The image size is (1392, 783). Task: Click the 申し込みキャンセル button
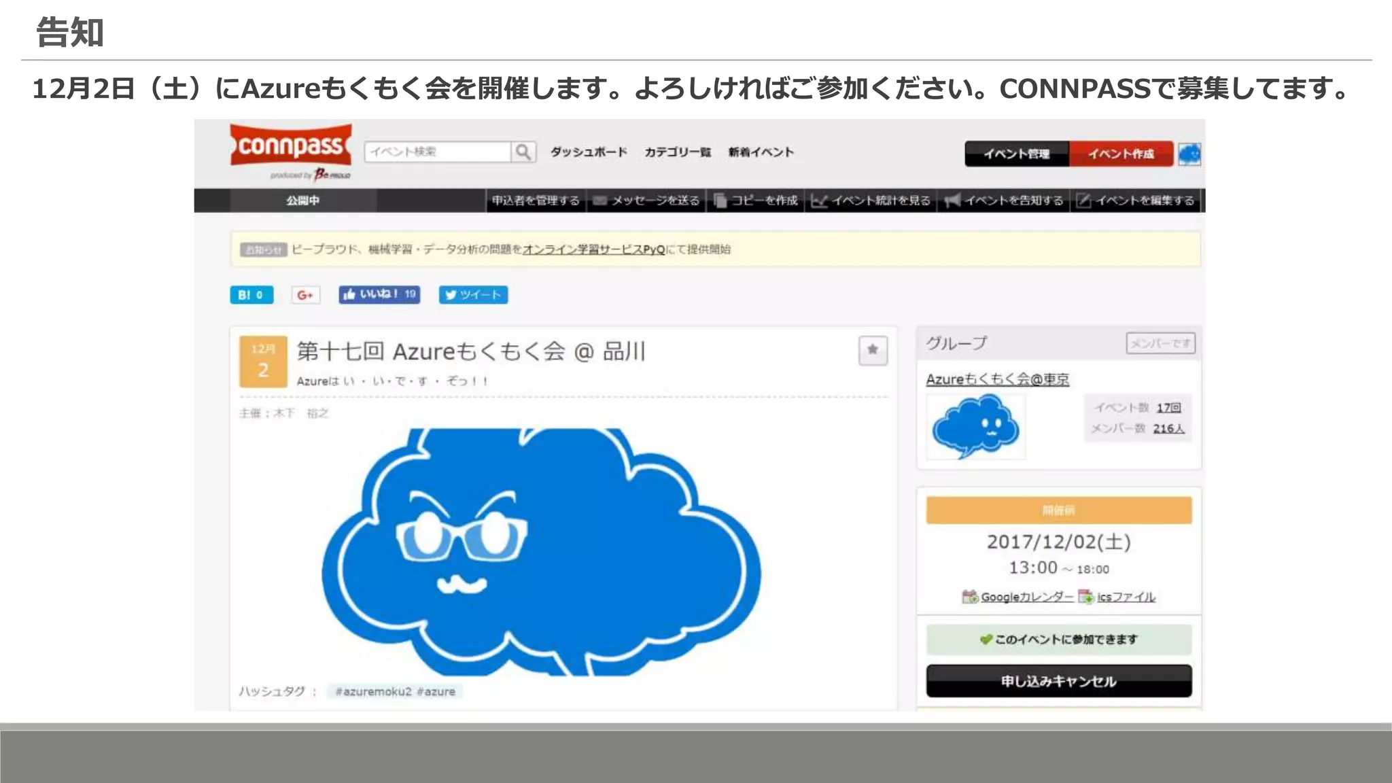[1059, 681]
